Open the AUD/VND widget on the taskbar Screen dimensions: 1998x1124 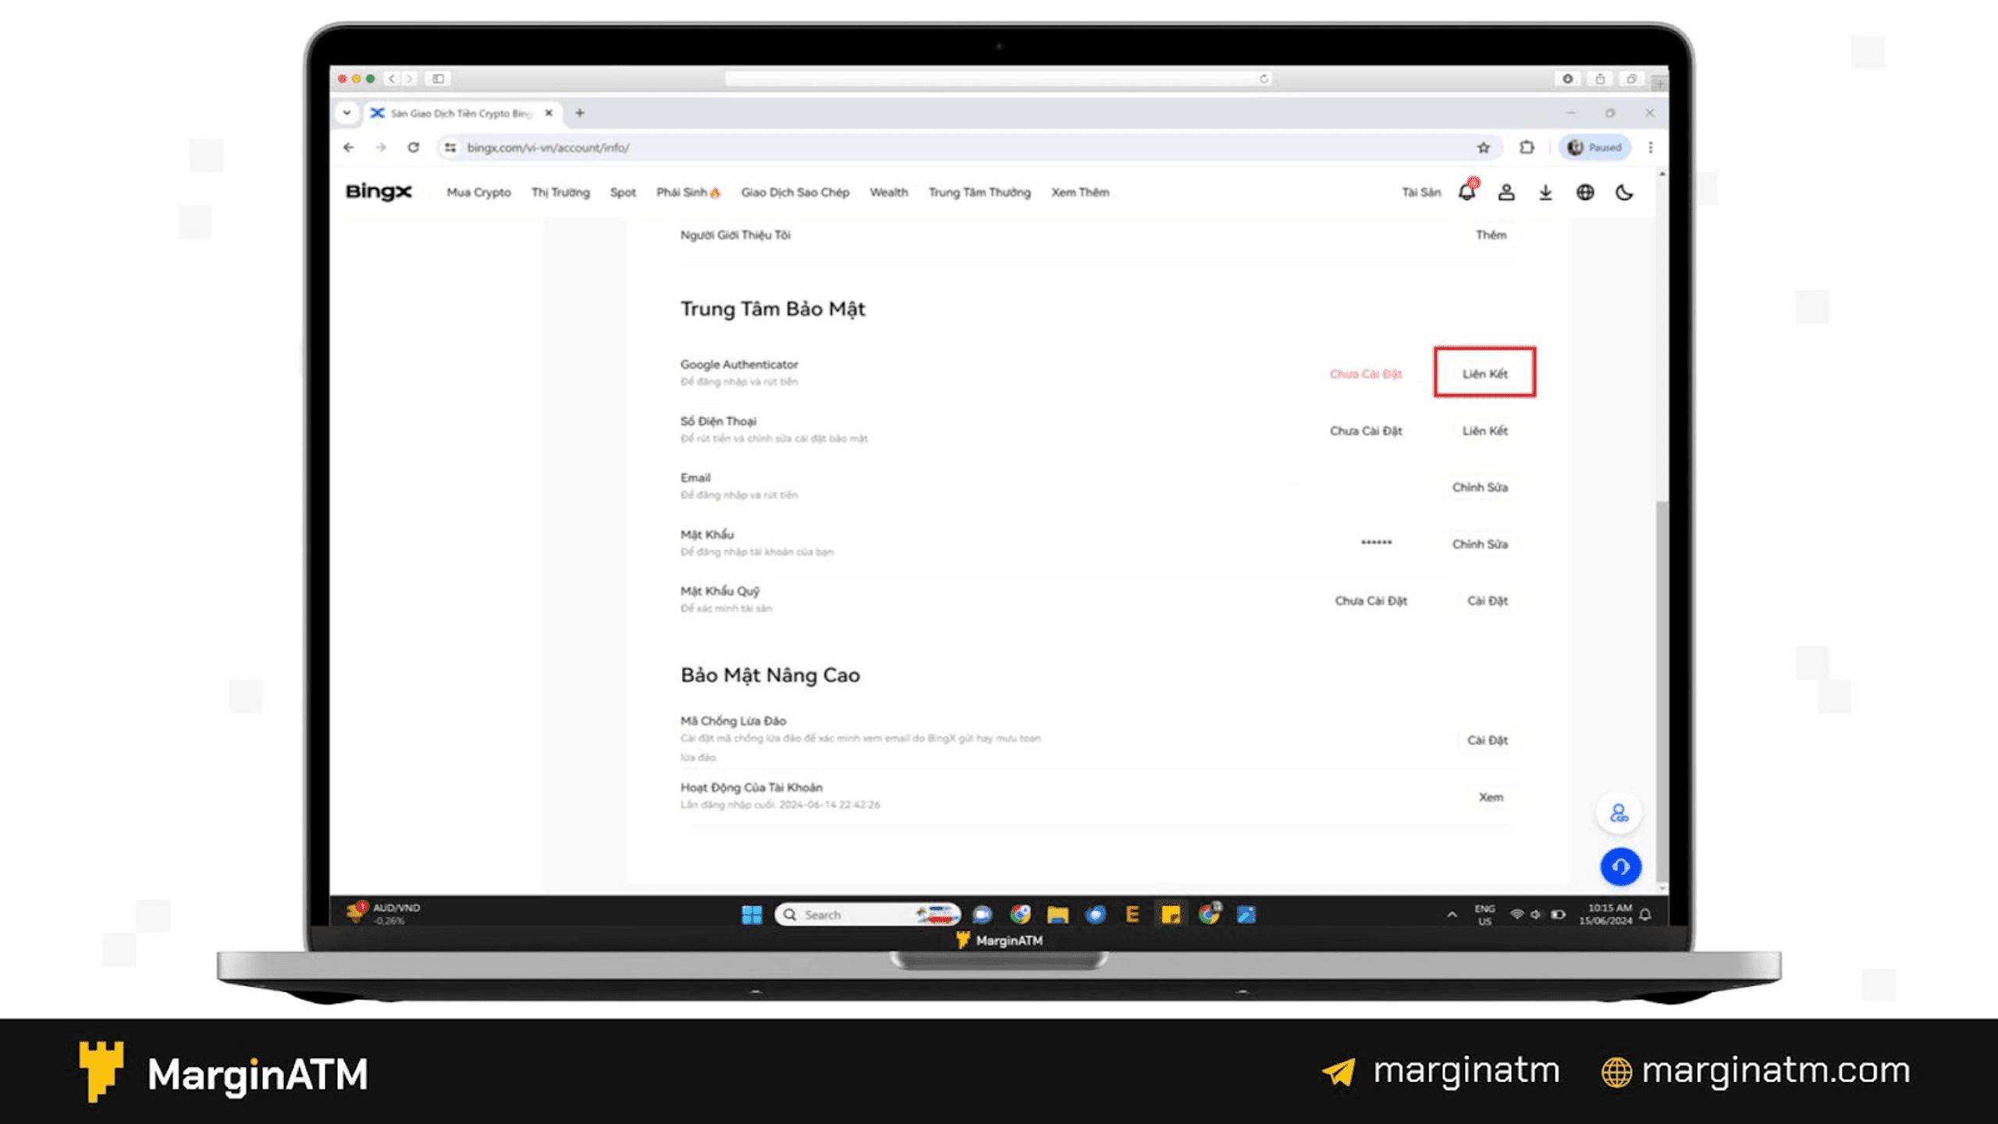(384, 913)
